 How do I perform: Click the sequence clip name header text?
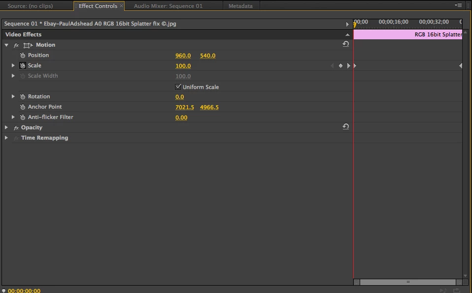point(90,24)
